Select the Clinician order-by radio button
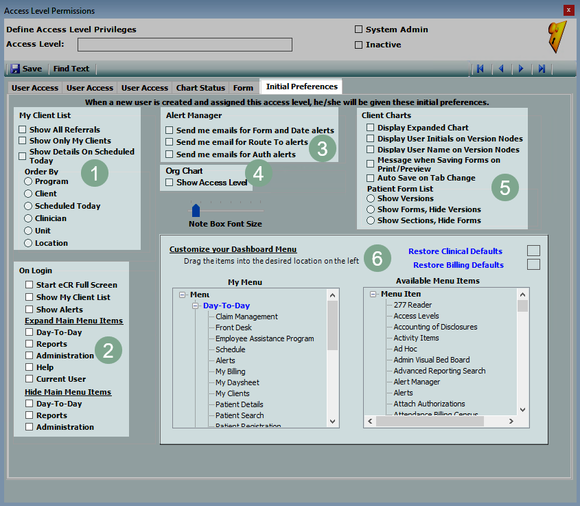 [28, 218]
